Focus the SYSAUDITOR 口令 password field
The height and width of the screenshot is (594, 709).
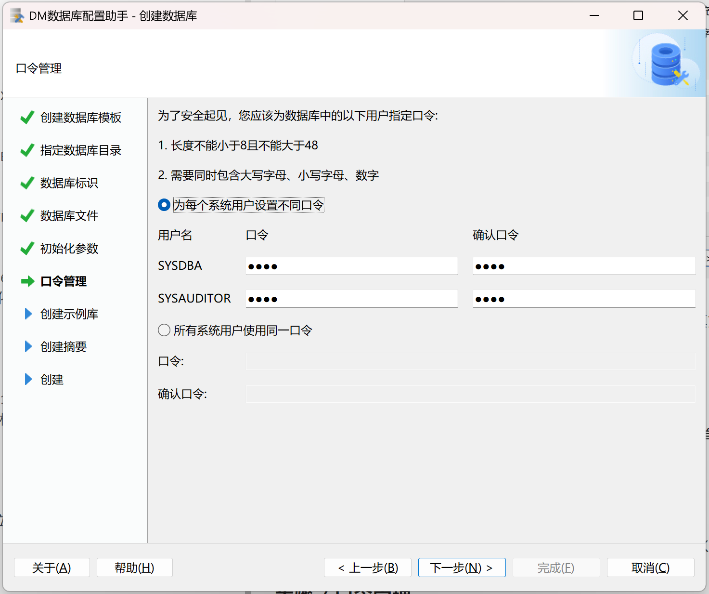[x=352, y=299]
